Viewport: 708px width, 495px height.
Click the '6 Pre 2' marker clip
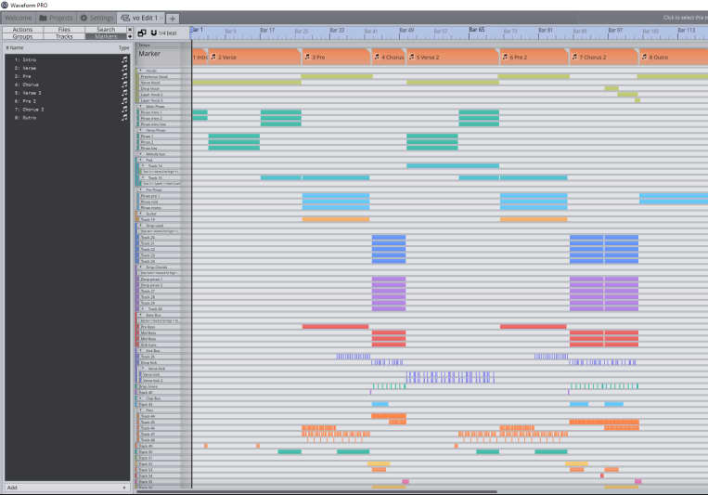click(x=534, y=57)
